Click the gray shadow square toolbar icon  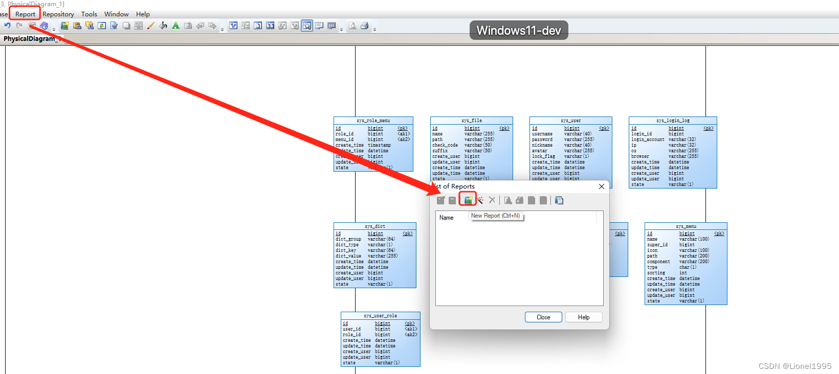(126, 26)
